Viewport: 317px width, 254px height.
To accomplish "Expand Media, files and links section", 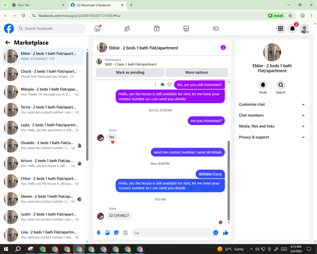I will tap(272, 126).
